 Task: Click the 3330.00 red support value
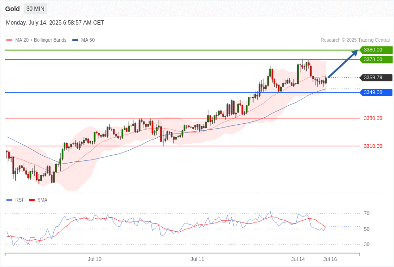[373, 118]
